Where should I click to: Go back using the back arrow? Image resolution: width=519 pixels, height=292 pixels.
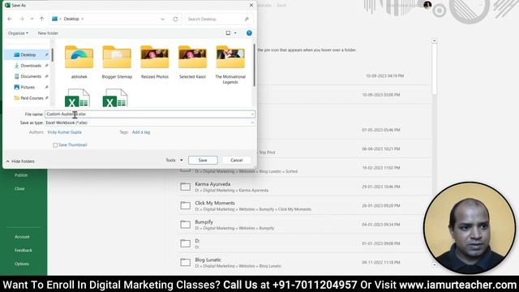coord(10,19)
